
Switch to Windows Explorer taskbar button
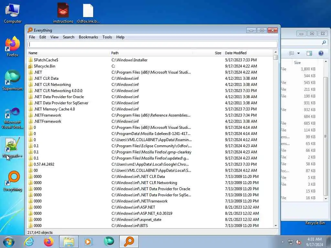69,242
